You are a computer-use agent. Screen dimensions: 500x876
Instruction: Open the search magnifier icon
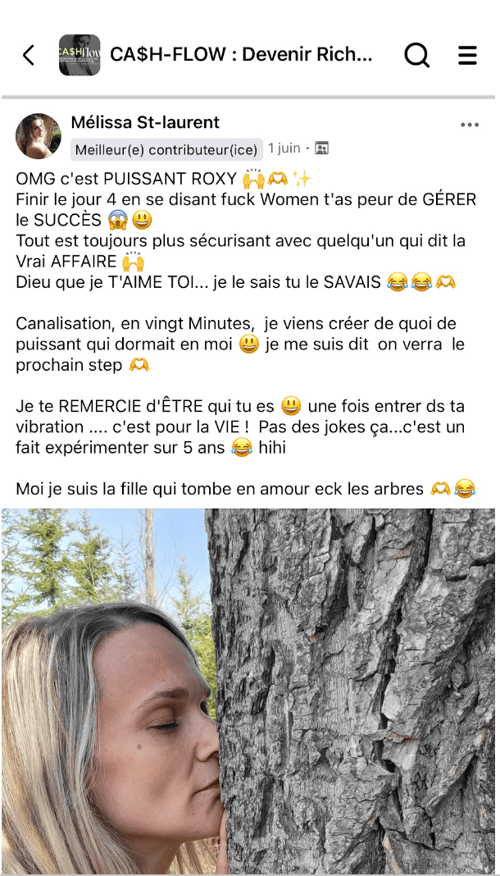pyautogui.click(x=417, y=55)
